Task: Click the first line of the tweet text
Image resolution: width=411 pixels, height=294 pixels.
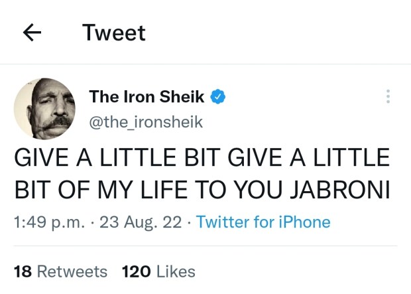Action: pyautogui.click(x=202, y=159)
